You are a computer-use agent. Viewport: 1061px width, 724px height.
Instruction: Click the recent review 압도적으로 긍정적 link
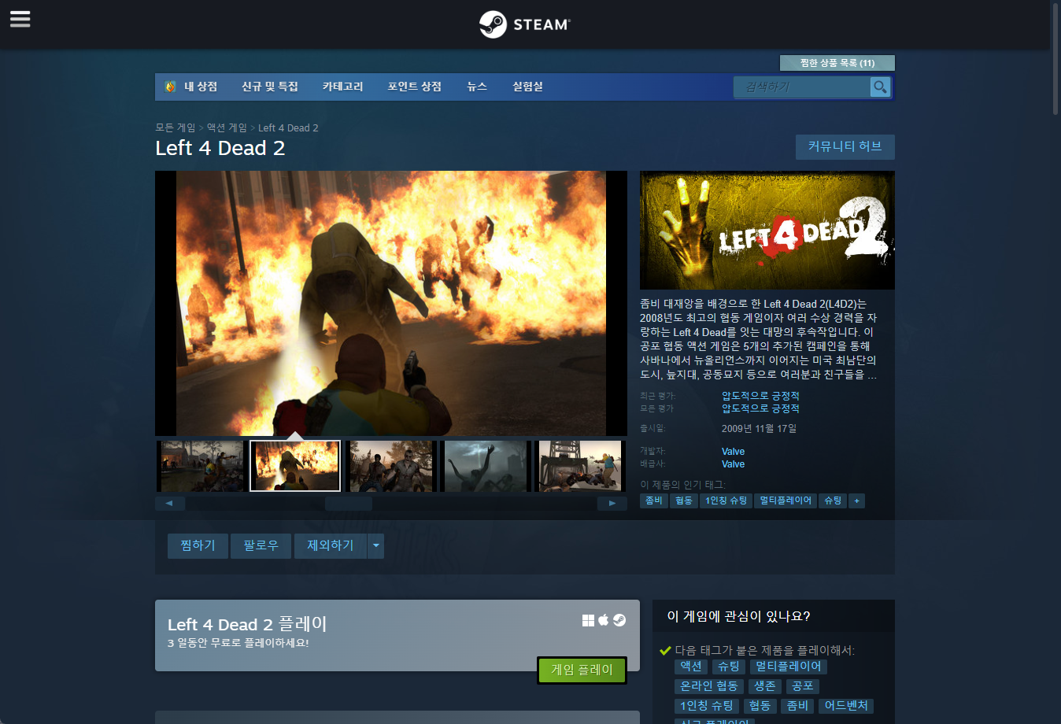tap(760, 396)
